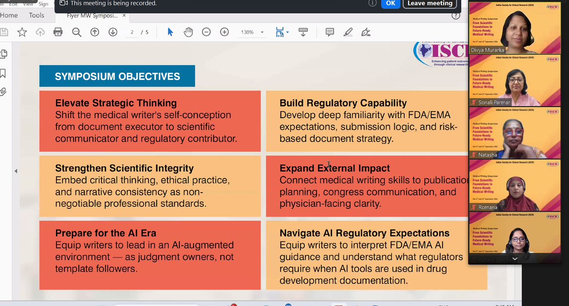Click the fit page width icon
The image size is (569, 306).
point(280,32)
